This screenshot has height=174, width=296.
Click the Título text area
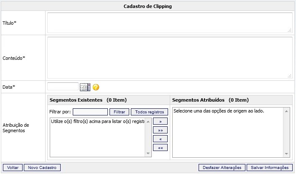(x=169, y=23)
